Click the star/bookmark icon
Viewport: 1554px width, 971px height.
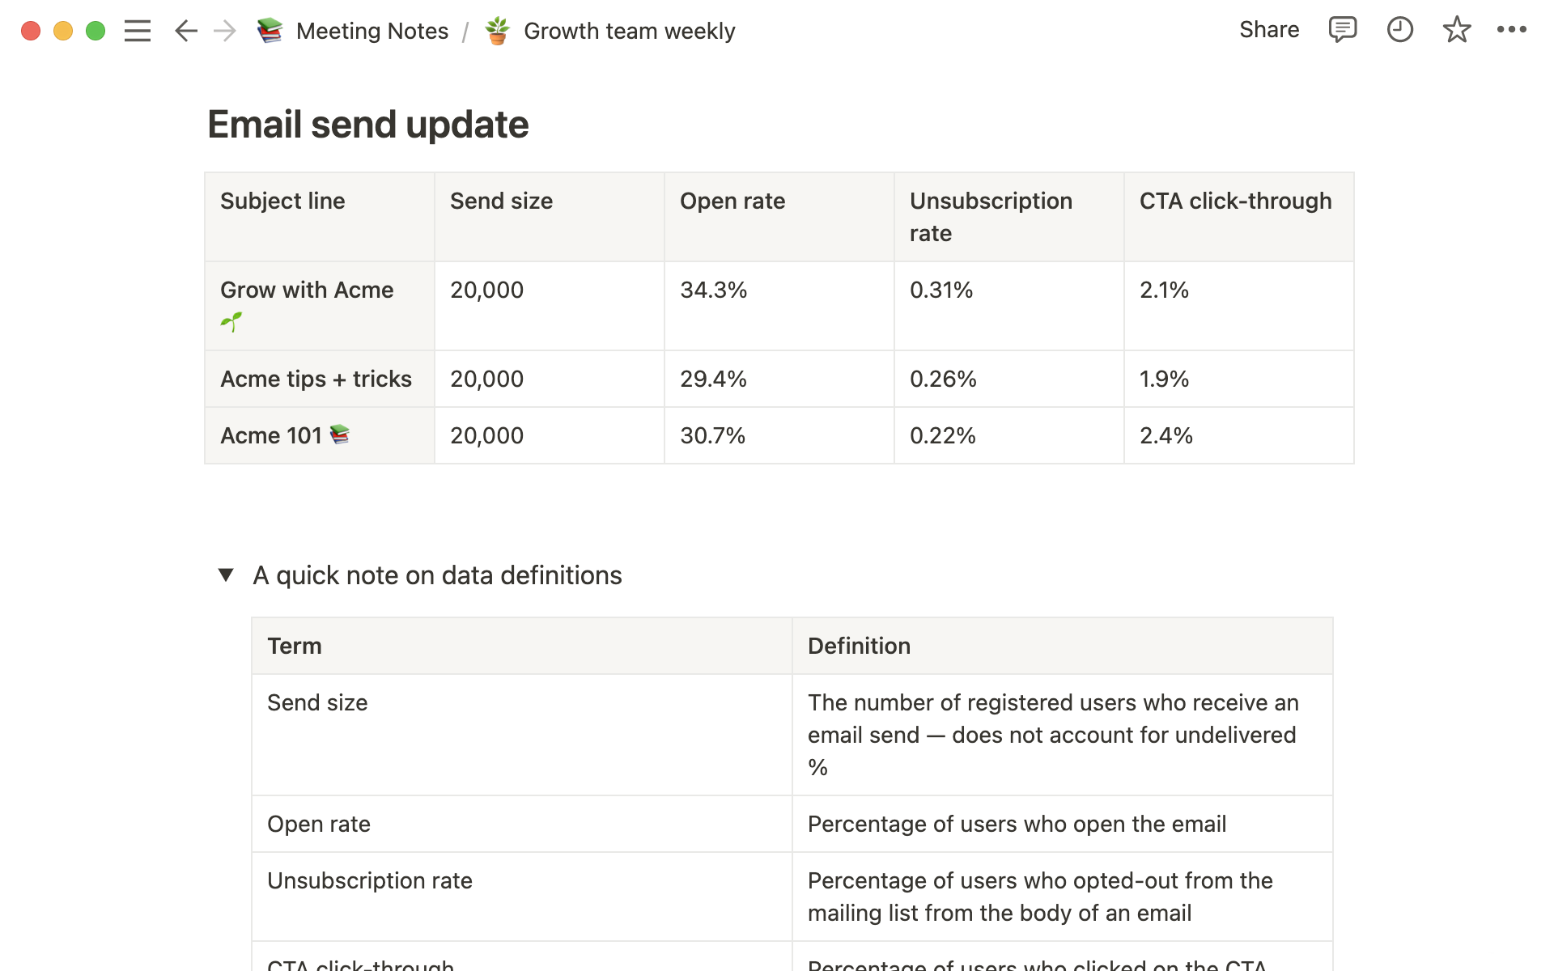[x=1457, y=30]
